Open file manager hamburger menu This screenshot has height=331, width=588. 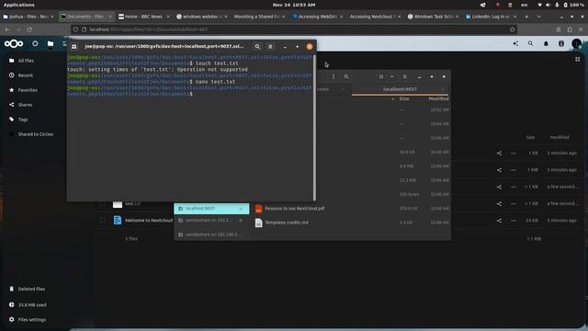404,76
